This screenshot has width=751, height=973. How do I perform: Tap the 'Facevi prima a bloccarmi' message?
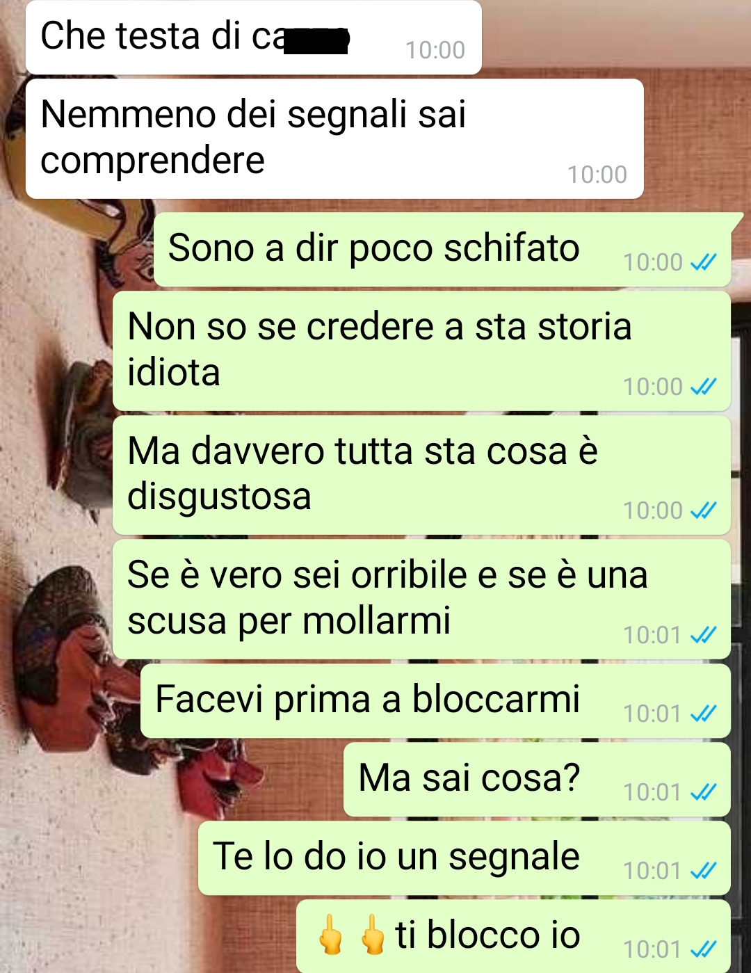click(435, 700)
